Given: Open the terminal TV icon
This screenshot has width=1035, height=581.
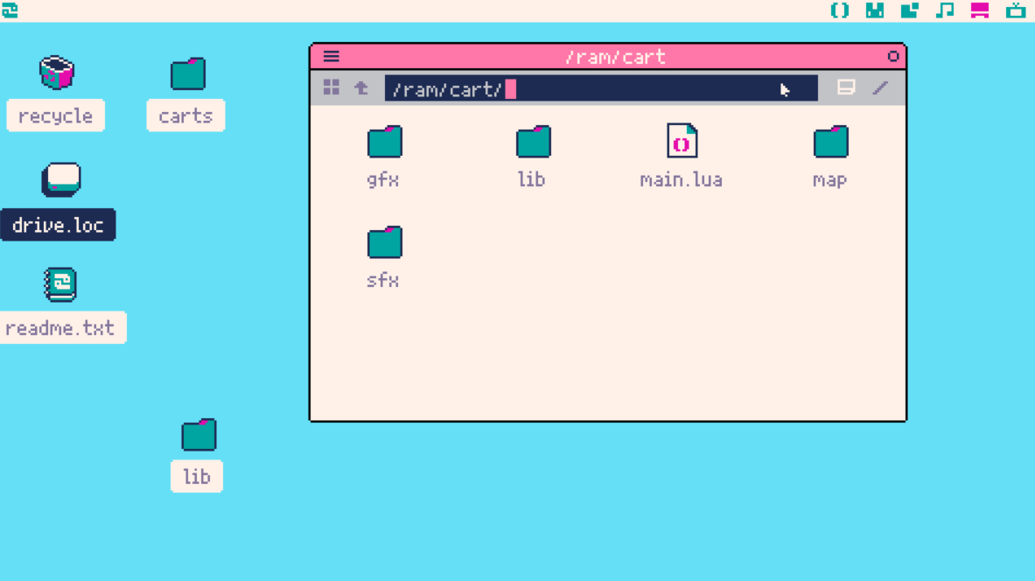Looking at the screenshot, I should pos(1015,10).
